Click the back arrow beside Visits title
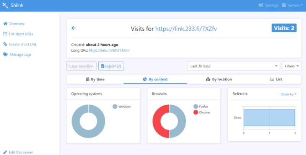Screen dimensions: 306x155 coord(73,28)
